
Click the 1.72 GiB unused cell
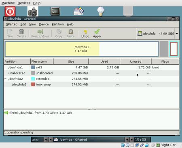pos(144,67)
